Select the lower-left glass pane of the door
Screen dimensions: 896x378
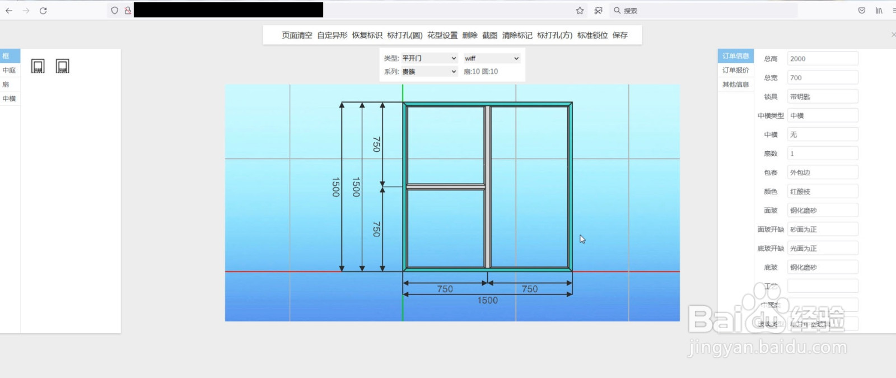446,228
